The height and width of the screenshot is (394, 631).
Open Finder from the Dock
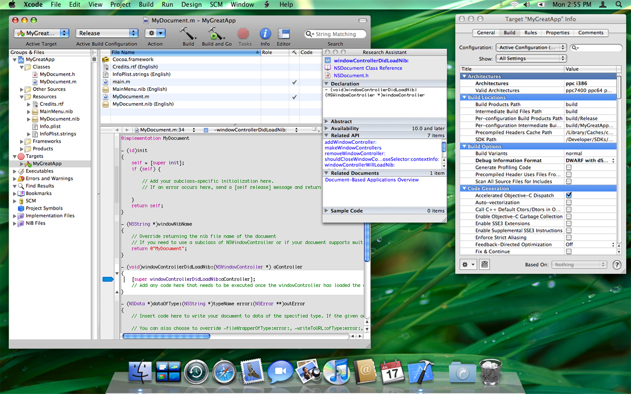[x=140, y=371]
